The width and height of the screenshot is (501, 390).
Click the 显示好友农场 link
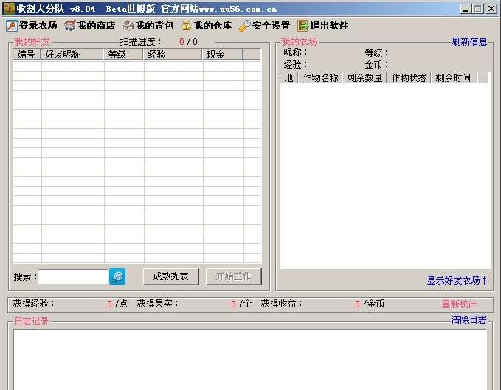(457, 281)
